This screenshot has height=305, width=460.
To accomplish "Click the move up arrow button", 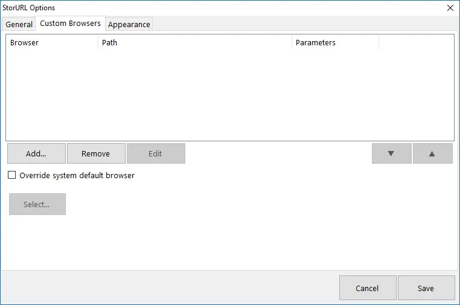I will click(x=432, y=153).
